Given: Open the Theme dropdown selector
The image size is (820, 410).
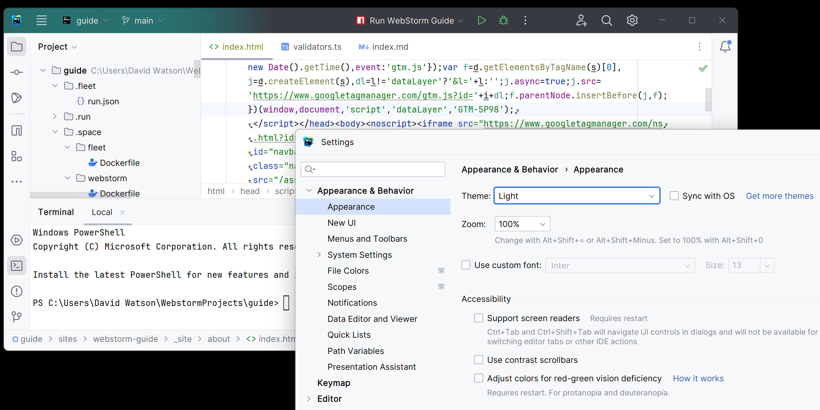Looking at the screenshot, I should 576,196.
